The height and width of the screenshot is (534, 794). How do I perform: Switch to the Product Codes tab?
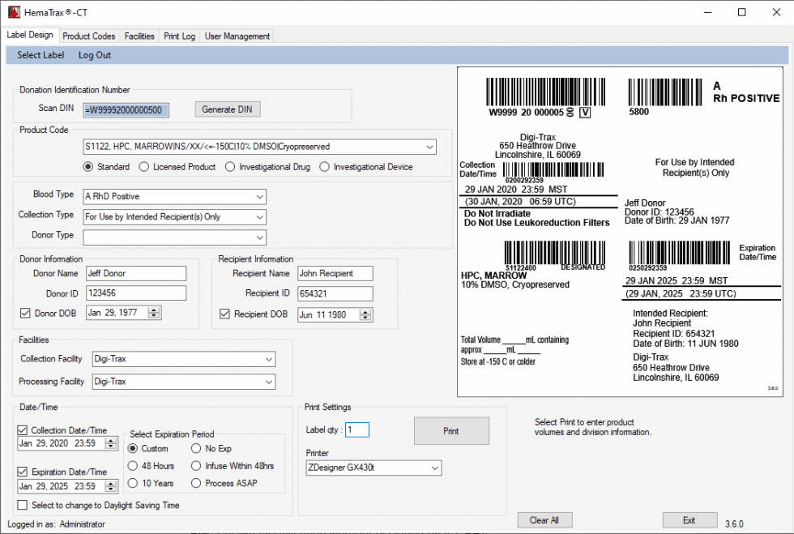click(89, 35)
